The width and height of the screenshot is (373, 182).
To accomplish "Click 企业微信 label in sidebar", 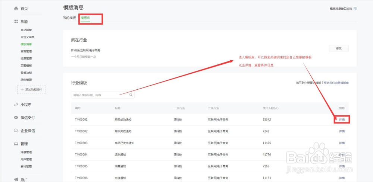I will [28, 131].
